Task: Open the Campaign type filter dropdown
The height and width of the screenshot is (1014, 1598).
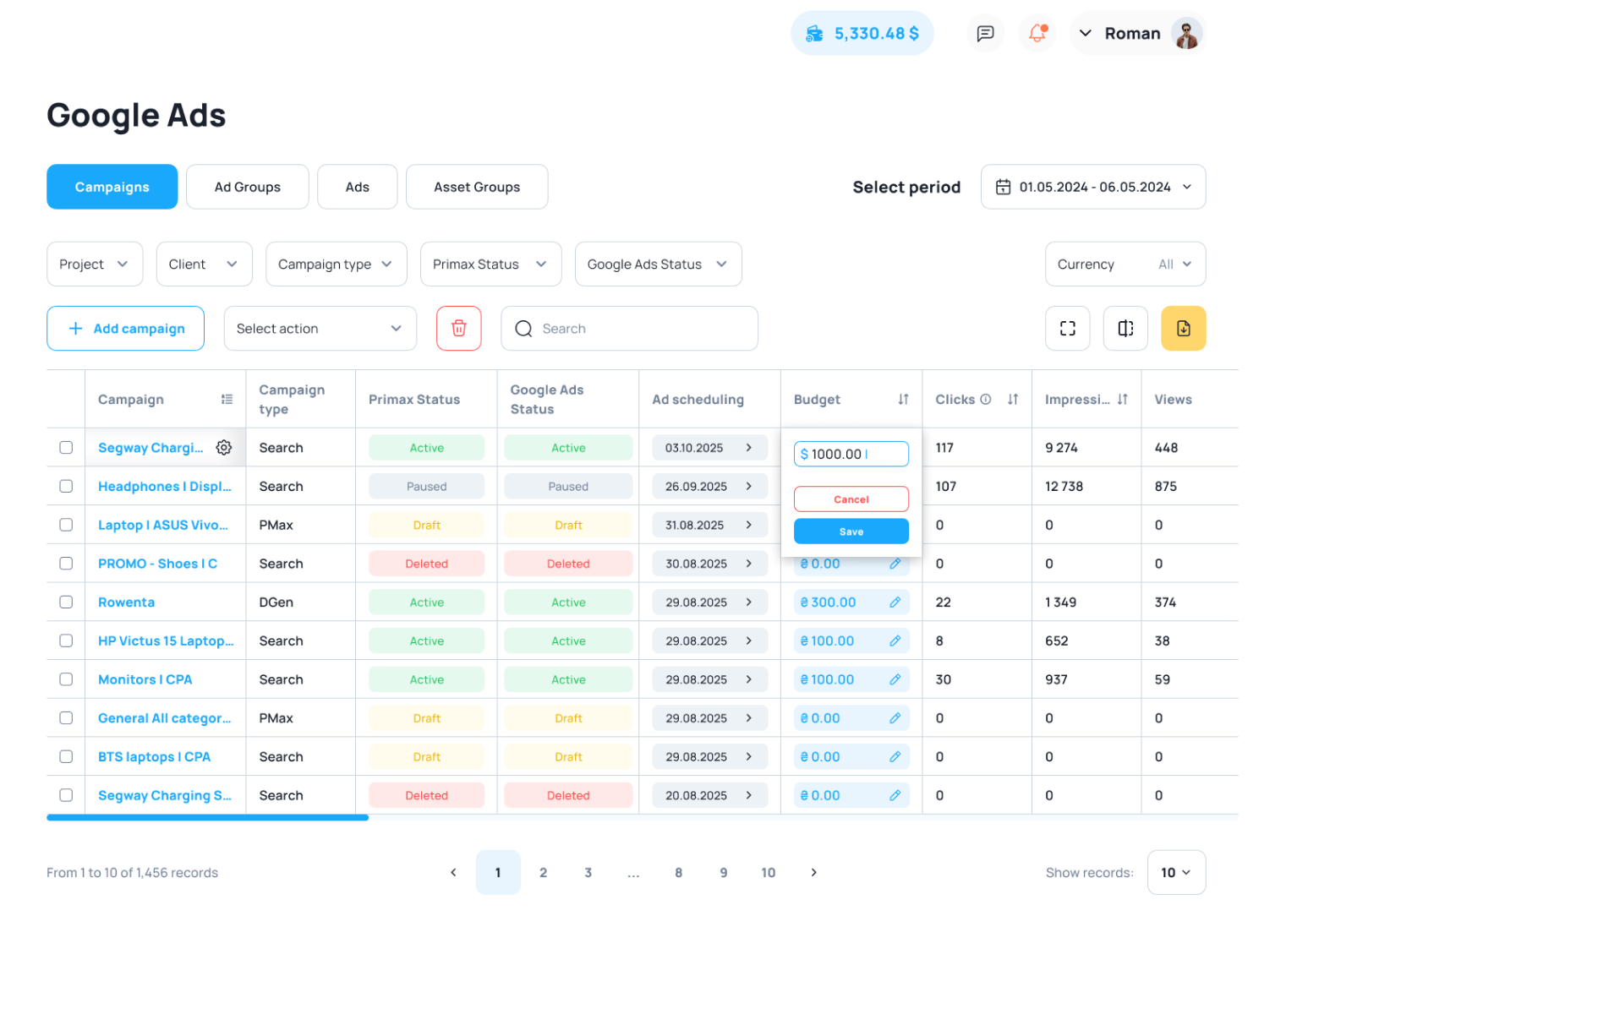Action: pos(336,264)
